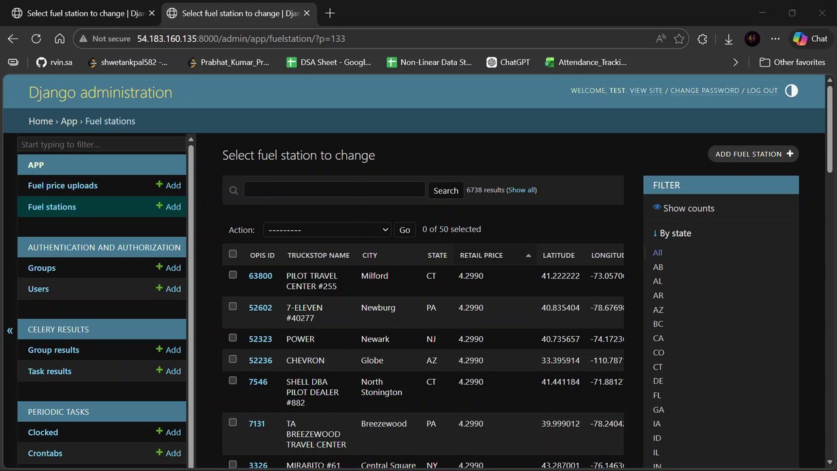
Task: Check the row for OPIS ID 63800
Action: pyautogui.click(x=232, y=275)
